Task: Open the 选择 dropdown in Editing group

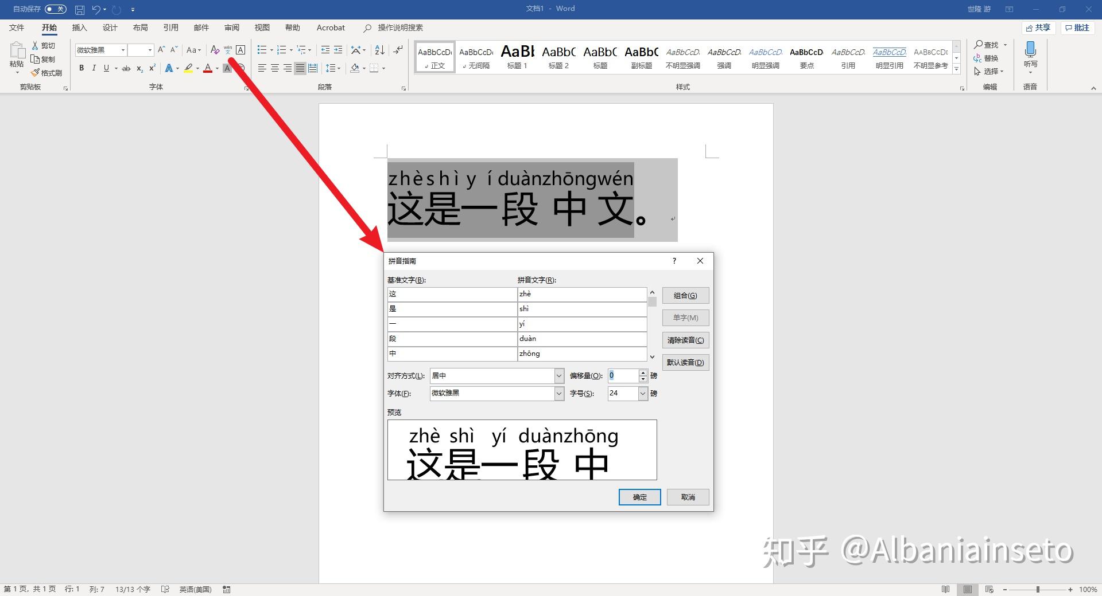Action: pyautogui.click(x=989, y=71)
